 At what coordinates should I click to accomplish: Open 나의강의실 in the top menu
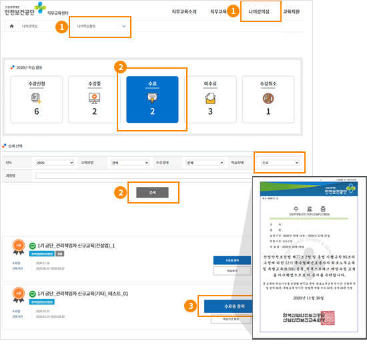(259, 11)
